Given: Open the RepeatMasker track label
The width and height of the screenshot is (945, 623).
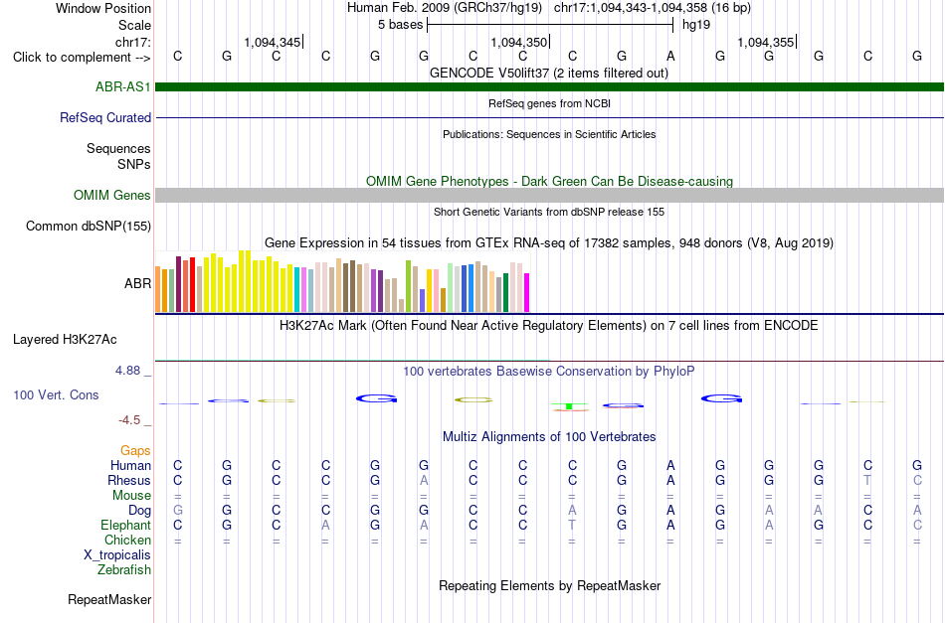Looking at the screenshot, I should (x=109, y=599).
